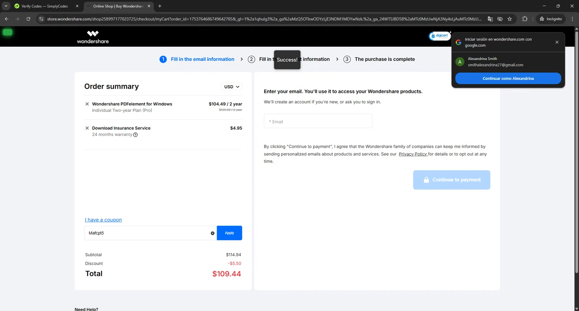
Task: Open the I have a coupon link
Action: (x=103, y=220)
